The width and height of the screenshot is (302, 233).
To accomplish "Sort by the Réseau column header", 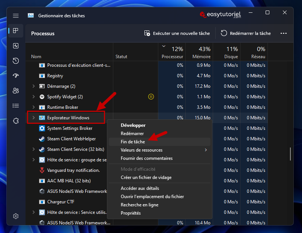I will (x=254, y=52).
